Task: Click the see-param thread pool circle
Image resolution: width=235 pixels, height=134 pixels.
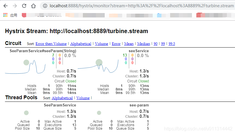Action: (99, 113)
